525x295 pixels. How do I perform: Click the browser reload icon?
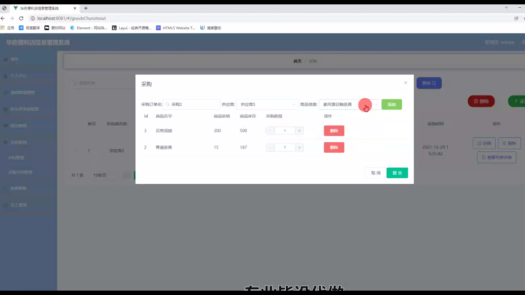[21, 18]
